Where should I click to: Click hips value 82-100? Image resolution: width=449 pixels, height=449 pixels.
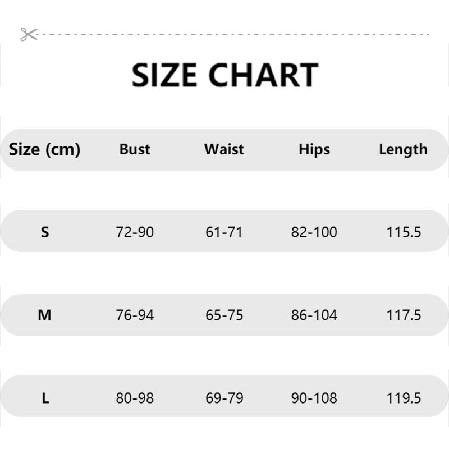[314, 232]
